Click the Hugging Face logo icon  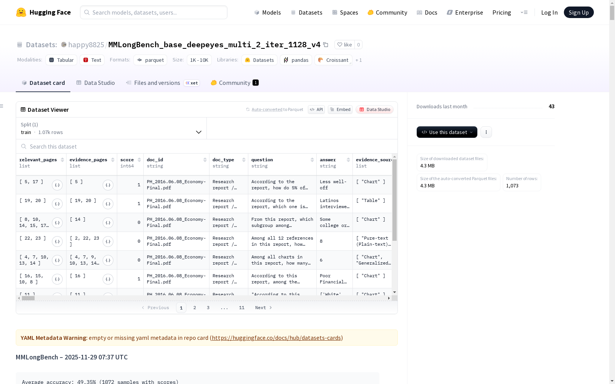tap(21, 12)
